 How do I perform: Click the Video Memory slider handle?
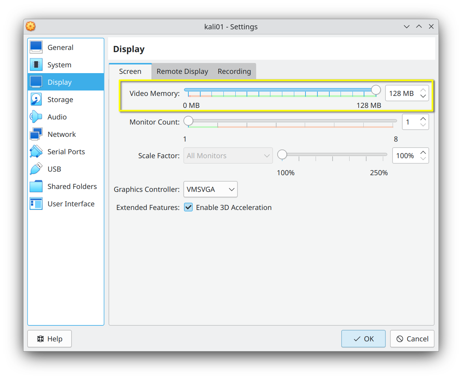376,90
